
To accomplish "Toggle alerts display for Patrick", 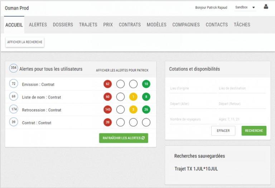I will 122,70.
